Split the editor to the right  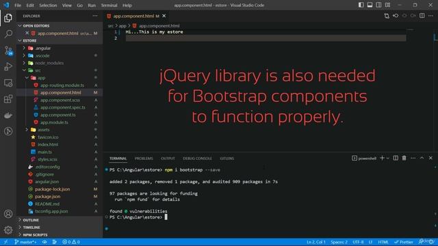pyautogui.click(x=422, y=16)
